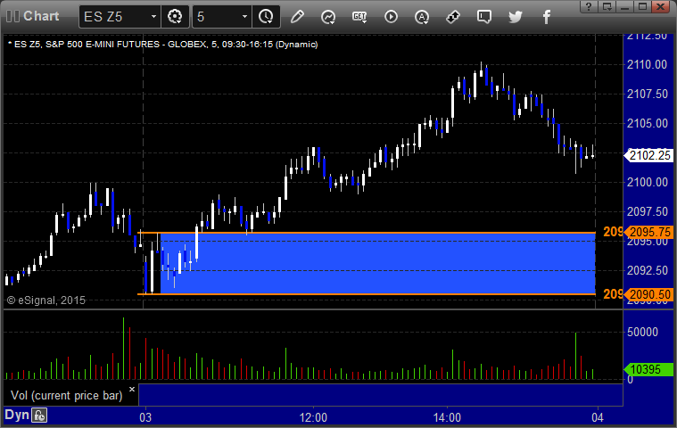Viewport: 677px width, 428px height.
Task: Click the blue shaded range rectangle
Action: [378, 264]
